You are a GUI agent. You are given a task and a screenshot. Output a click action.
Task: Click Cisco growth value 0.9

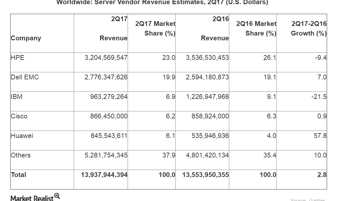[x=322, y=116]
